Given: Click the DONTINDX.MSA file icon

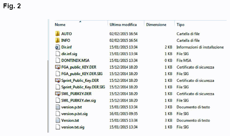Looking at the screenshot, I should pos(58,60).
